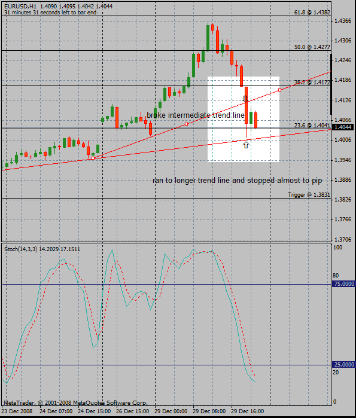Select the trend line end handle near 38.2 level
The width and height of the screenshot is (356, 418).
tap(280, 90)
